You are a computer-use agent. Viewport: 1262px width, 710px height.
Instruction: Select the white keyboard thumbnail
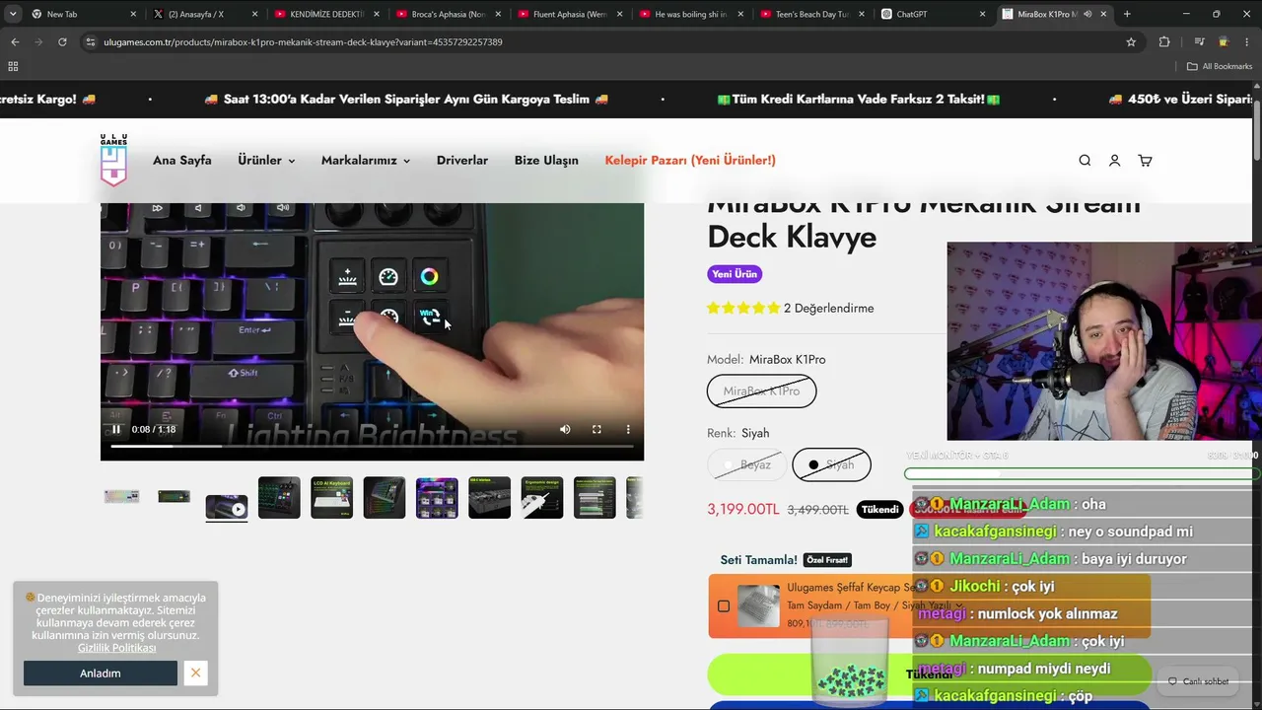tap(121, 497)
